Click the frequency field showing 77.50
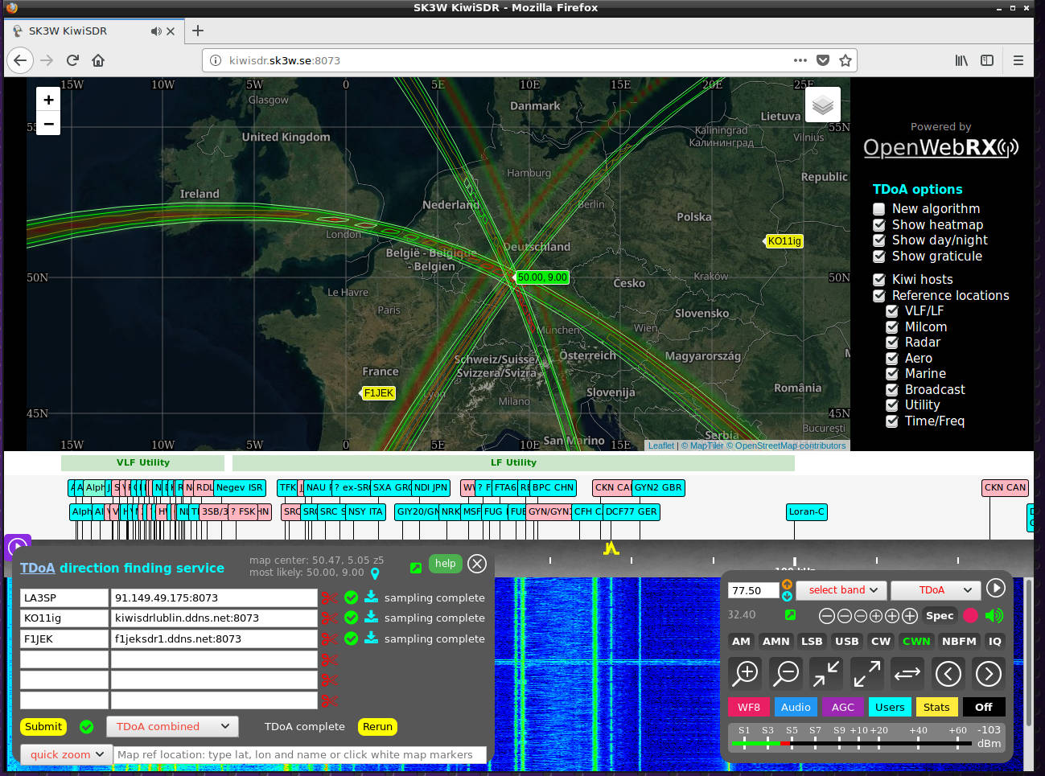 pyautogui.click(x=753, y=590)
